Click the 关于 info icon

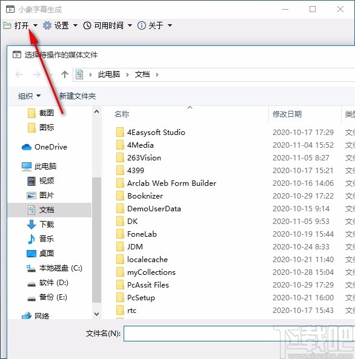pos(141,25)
